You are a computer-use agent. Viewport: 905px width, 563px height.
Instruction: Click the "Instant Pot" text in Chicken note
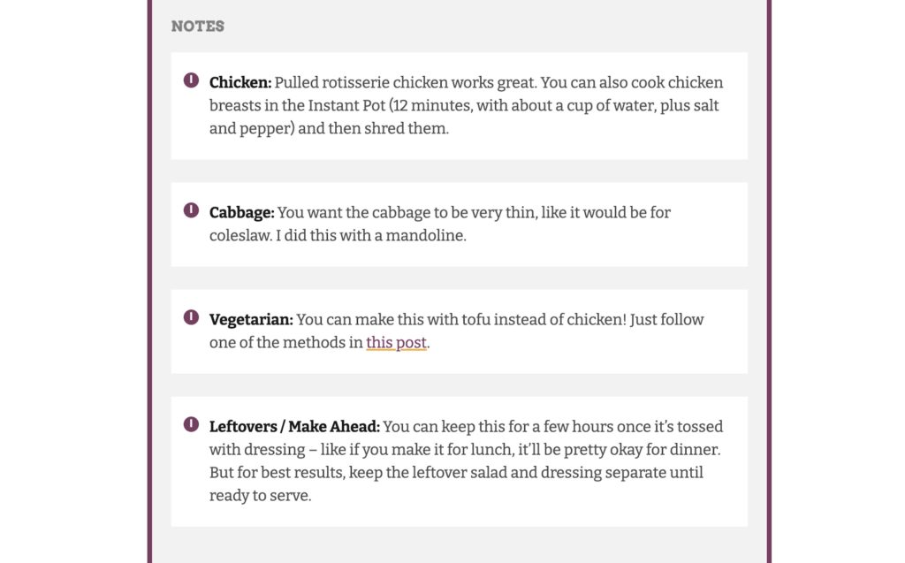point(346,106)
